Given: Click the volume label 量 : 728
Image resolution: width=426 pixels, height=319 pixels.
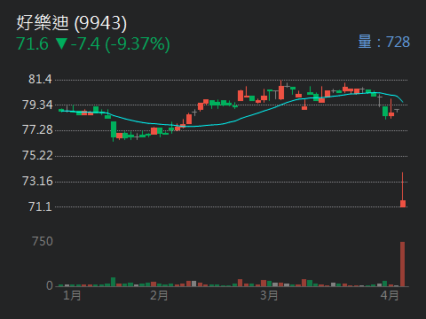Looking at the screenshot, I should 384,42.
